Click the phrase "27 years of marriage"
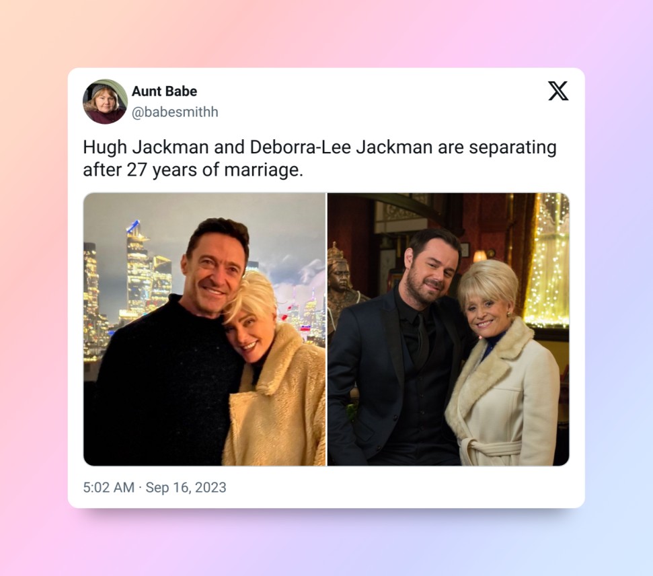Image resolution: width=653 pixels, height=576 pixels. [x=215, y=170]
